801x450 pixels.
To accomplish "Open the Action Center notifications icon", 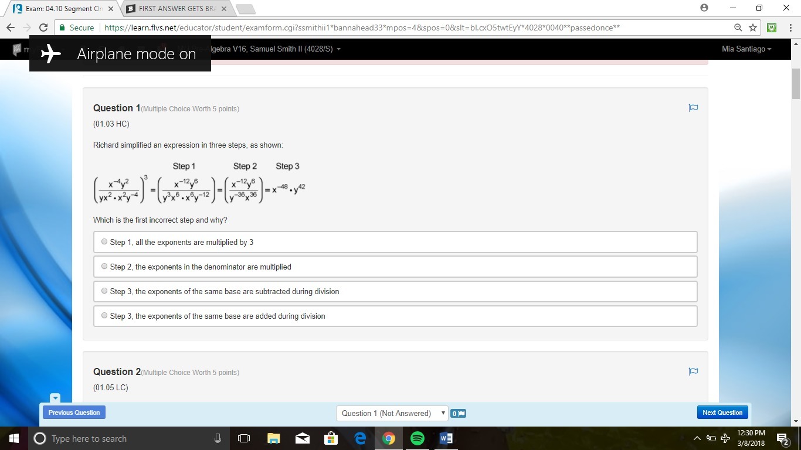I will tap(783, 438).
